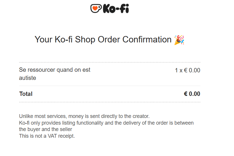Click the dashed divider above the item row
The height and width of the screenshot is (156, 234).
(x=110, y=62)
